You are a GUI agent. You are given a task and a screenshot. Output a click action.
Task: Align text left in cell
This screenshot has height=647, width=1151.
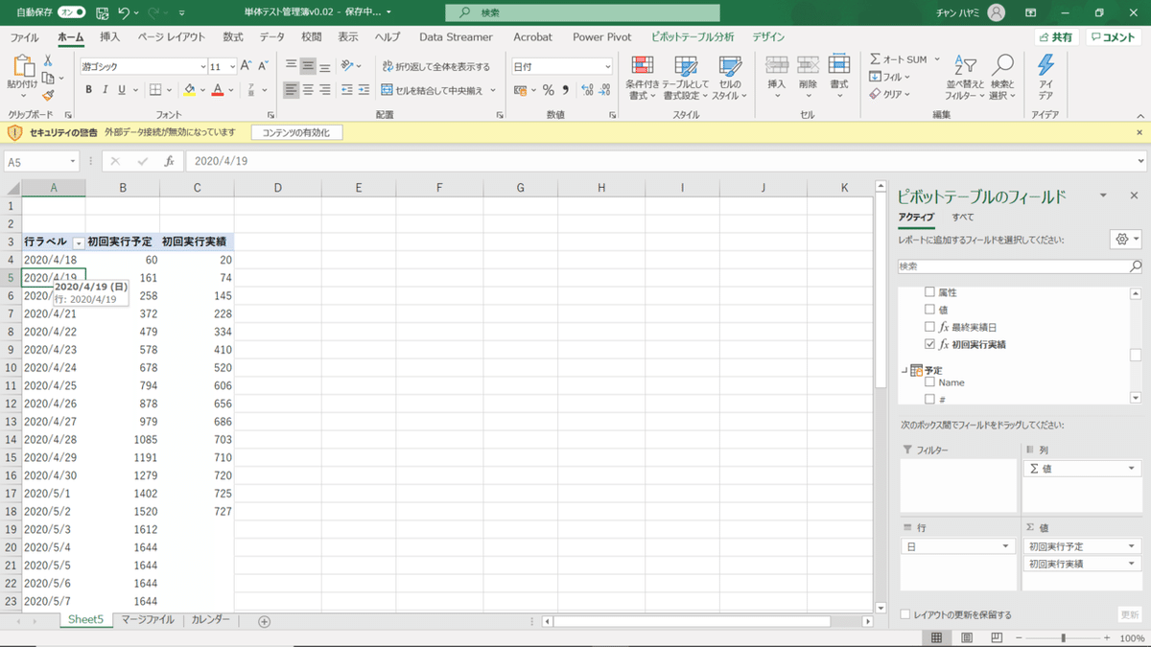point(292,90)
